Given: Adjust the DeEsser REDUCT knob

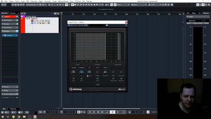Looking at the screenshot, I should pos(89,72).
